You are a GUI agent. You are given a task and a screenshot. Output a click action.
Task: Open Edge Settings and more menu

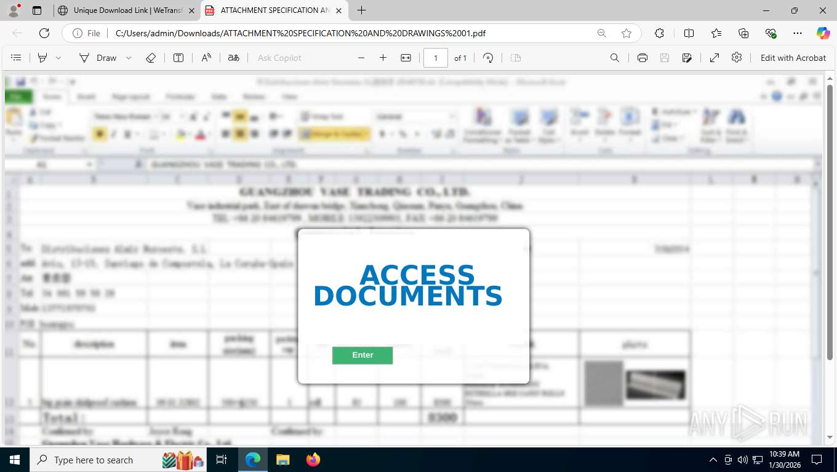798,33
